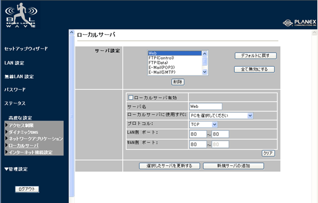Click the triangle icon beside ダイナミックDNS

6,132
